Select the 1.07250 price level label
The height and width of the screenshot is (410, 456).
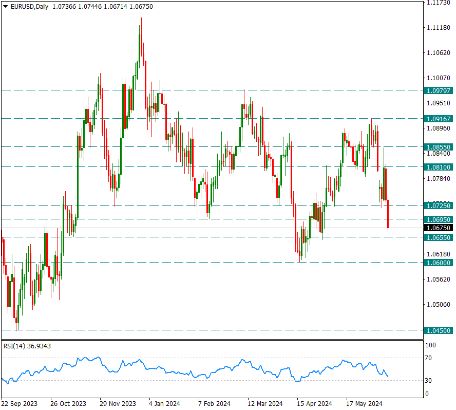click(x=438, y=206)
